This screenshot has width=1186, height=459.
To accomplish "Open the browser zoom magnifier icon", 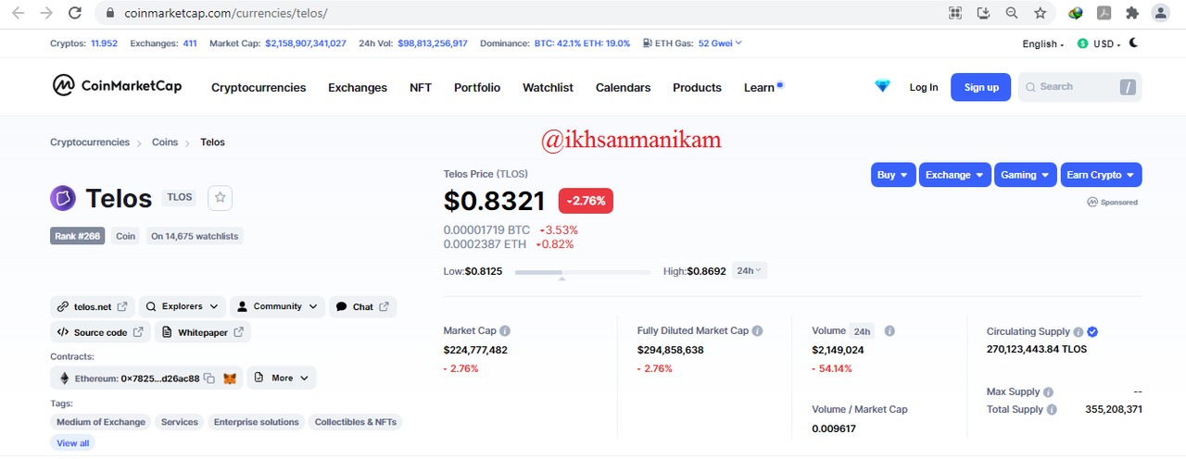I will point(1012,13).
